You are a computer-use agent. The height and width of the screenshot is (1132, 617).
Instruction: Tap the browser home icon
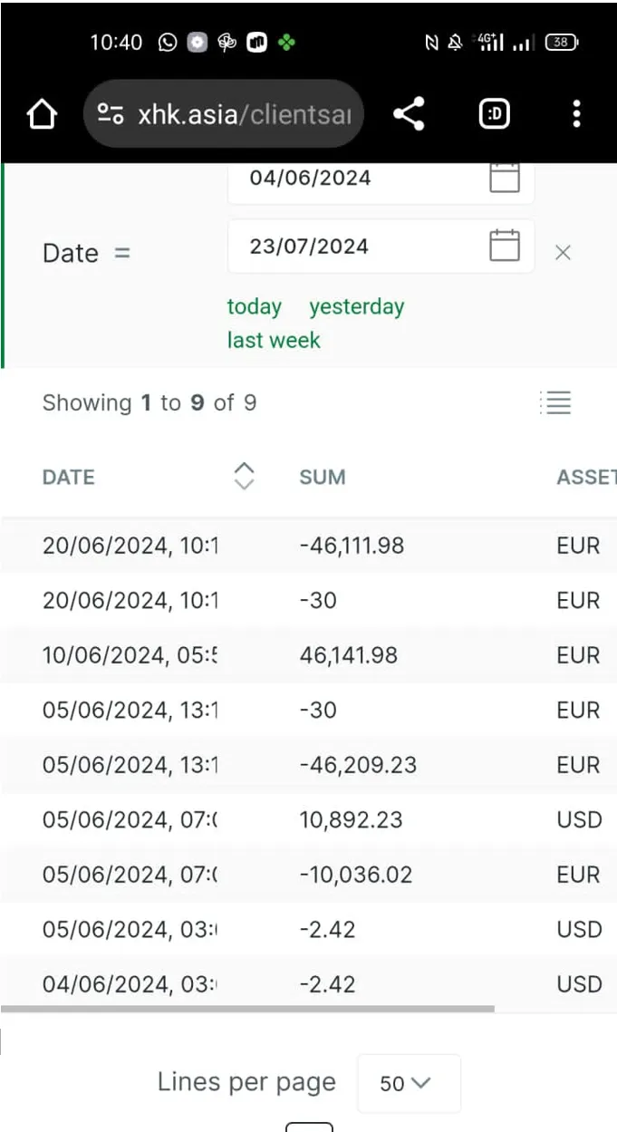click(42, 114)
